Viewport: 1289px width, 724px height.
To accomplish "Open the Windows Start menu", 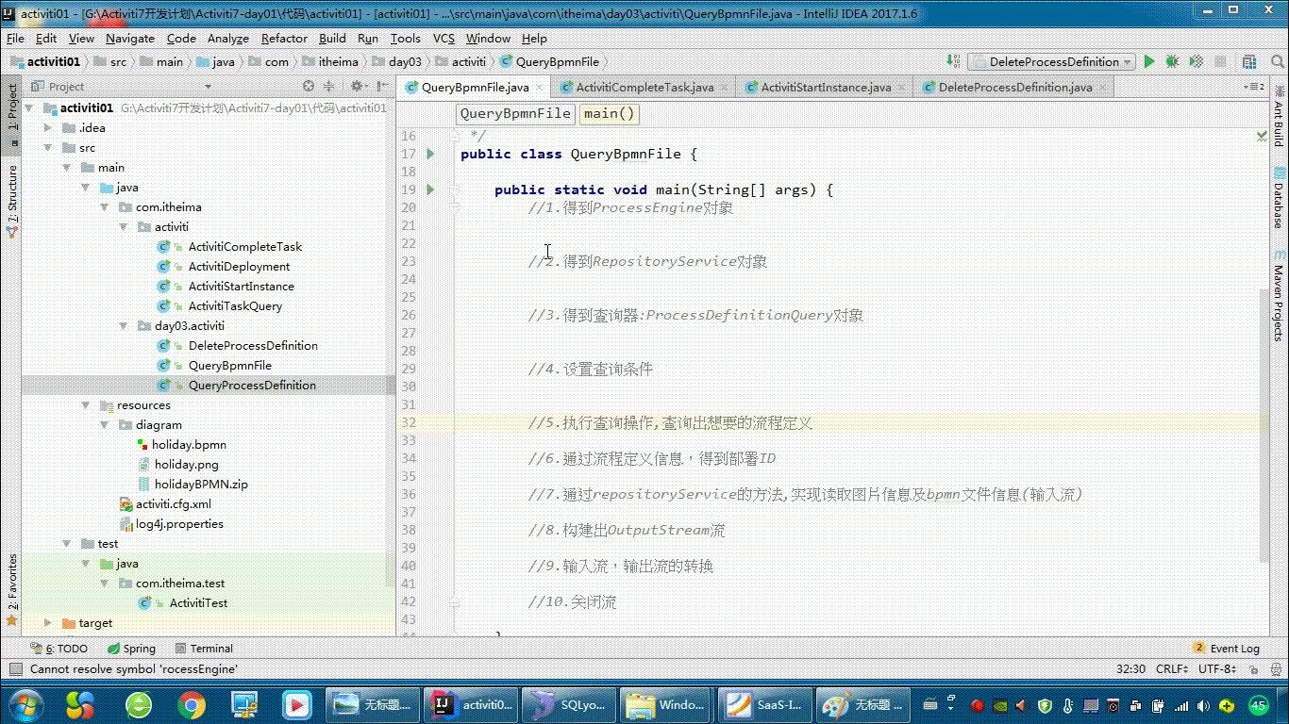I will pos(25,704).
